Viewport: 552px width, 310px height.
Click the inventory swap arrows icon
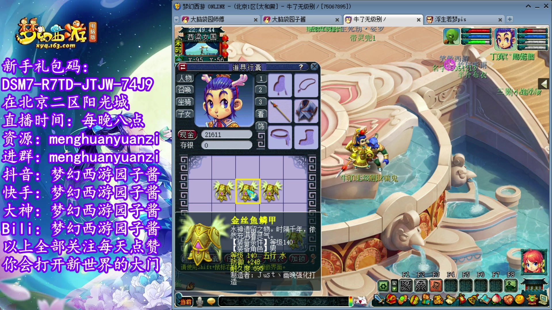tap(183, 67)
